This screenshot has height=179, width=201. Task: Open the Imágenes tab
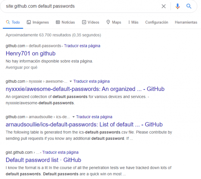(x=38, y=22)
